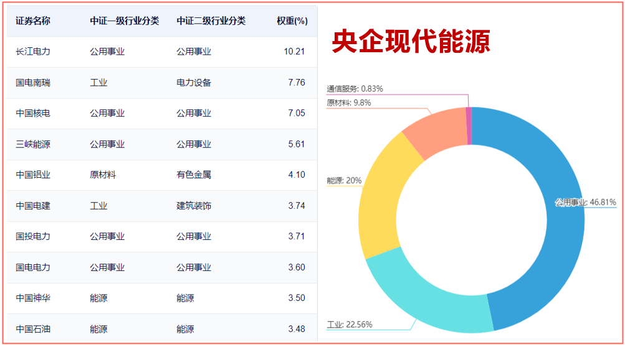Click the 三峡能源 stock name
Image resolution: width=625 pixels, height=345 pixels.
pos(33,144)
